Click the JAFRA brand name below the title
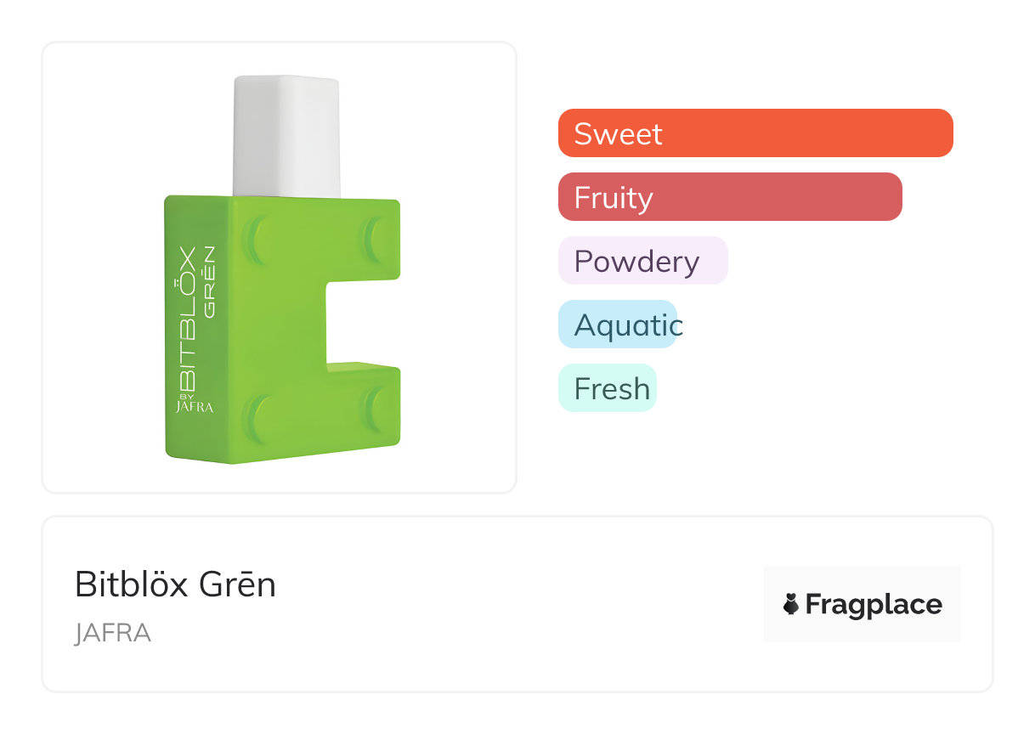Image resolution: width=1035 pixels, height=734 pixels. point(113,633)
